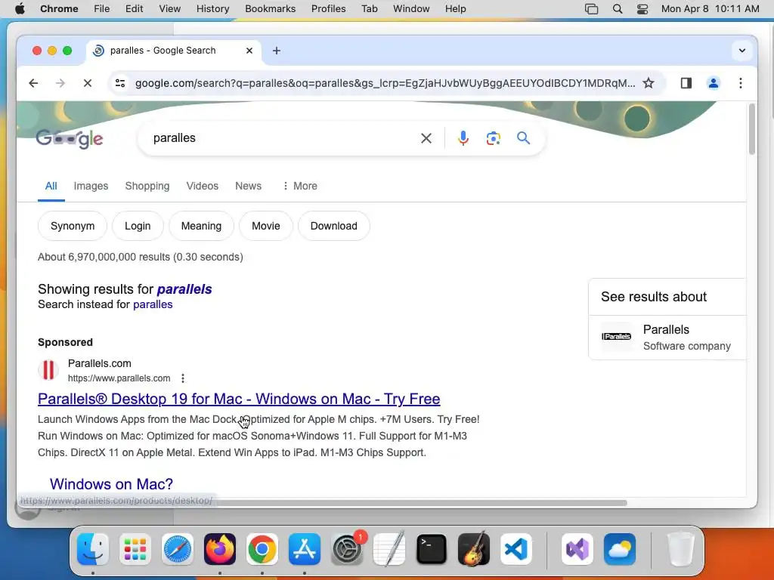Open Spotlight search in menu bar

617,8
